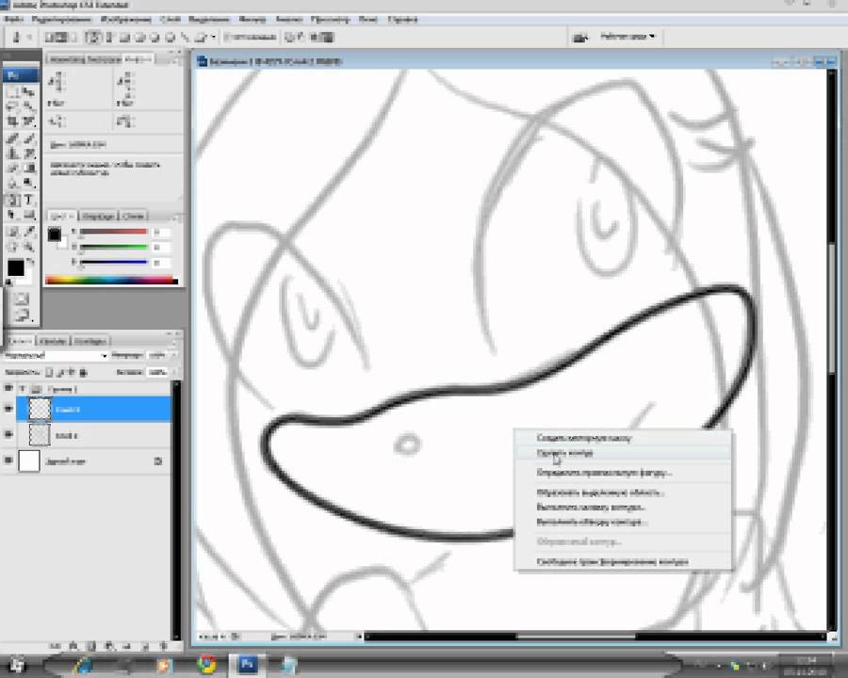This screenshot has width=848, height=678.
Task: Click the new layer icon in the Layers panel
Action: coord(145,646)
